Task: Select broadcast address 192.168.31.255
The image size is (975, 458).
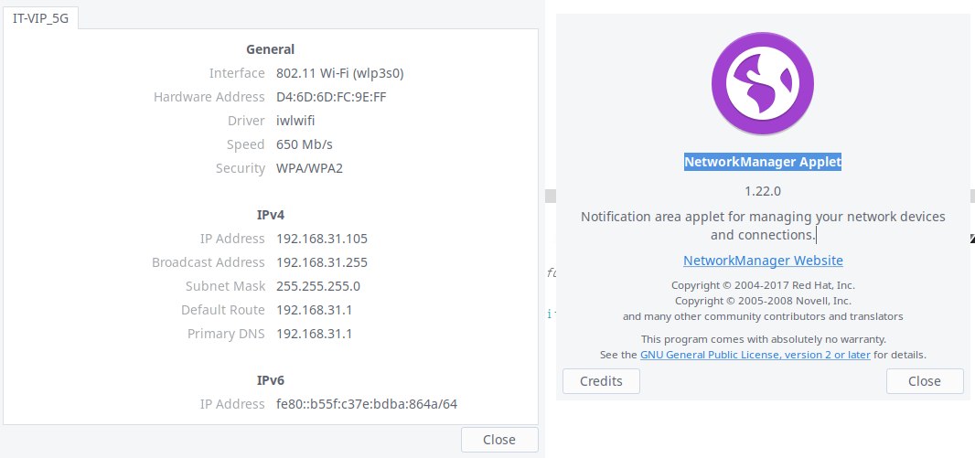Action: [322, 262]
